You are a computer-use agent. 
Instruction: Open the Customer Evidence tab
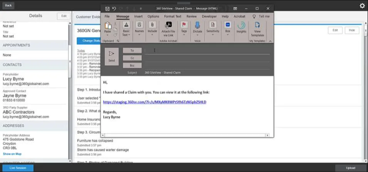click(88, 17)
